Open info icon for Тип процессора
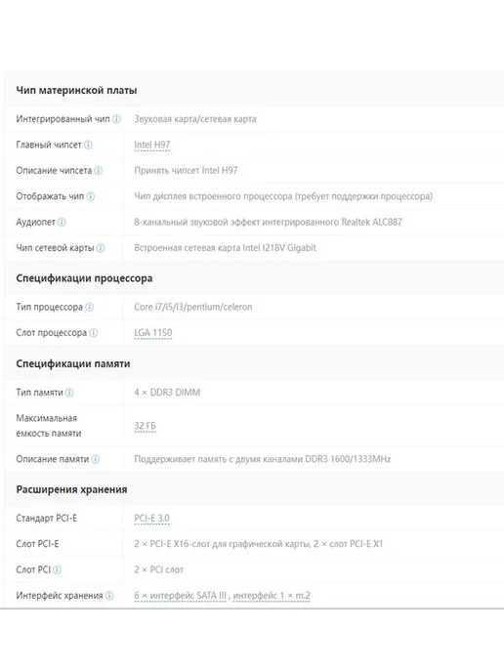Screen dimensions: 504x672 click(89, 307)
